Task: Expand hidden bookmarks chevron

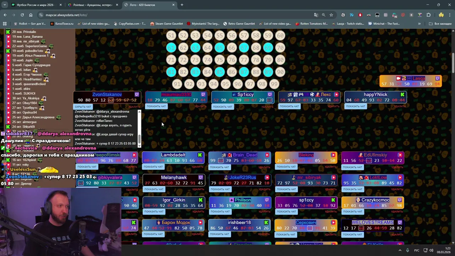Action: (x=419, y=24)
